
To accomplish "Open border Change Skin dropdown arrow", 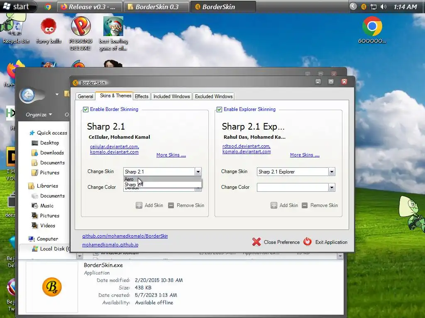I will (x=198, y=172).
